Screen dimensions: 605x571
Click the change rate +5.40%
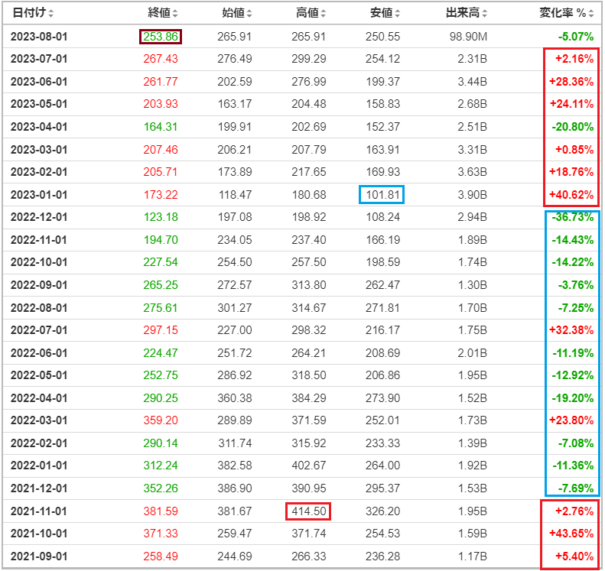tap(574, 556)
